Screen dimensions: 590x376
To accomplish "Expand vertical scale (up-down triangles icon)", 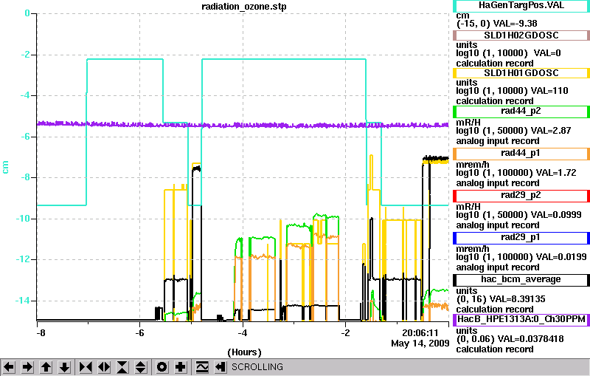I will point(141,367).
